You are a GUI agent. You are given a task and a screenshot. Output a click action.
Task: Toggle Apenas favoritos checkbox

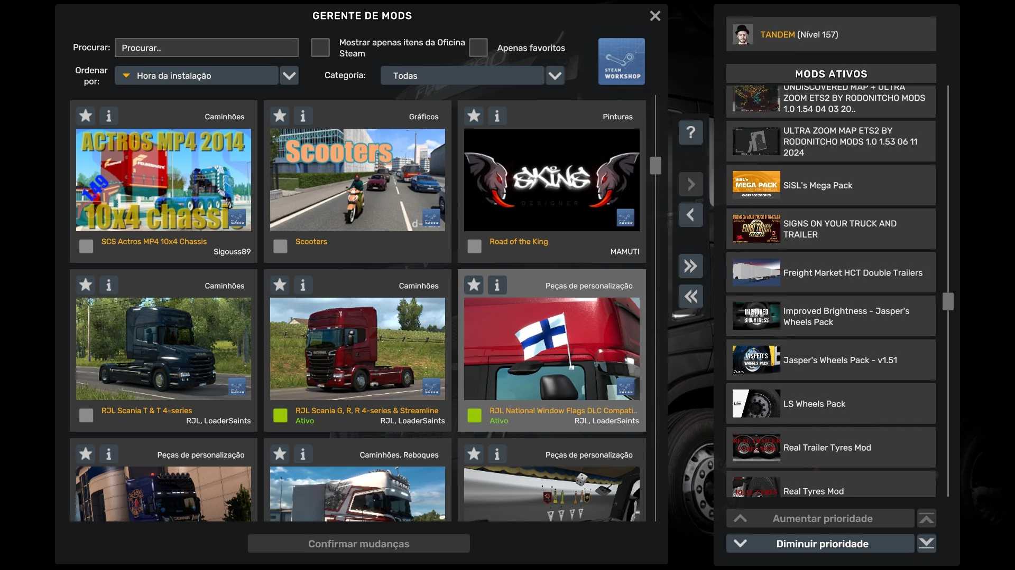pos(478,47)
